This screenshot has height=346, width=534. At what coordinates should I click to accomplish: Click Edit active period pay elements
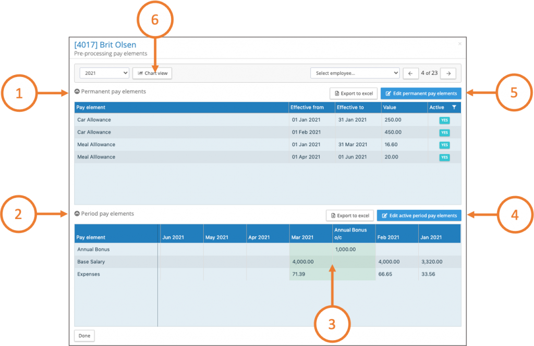point(419,215)
